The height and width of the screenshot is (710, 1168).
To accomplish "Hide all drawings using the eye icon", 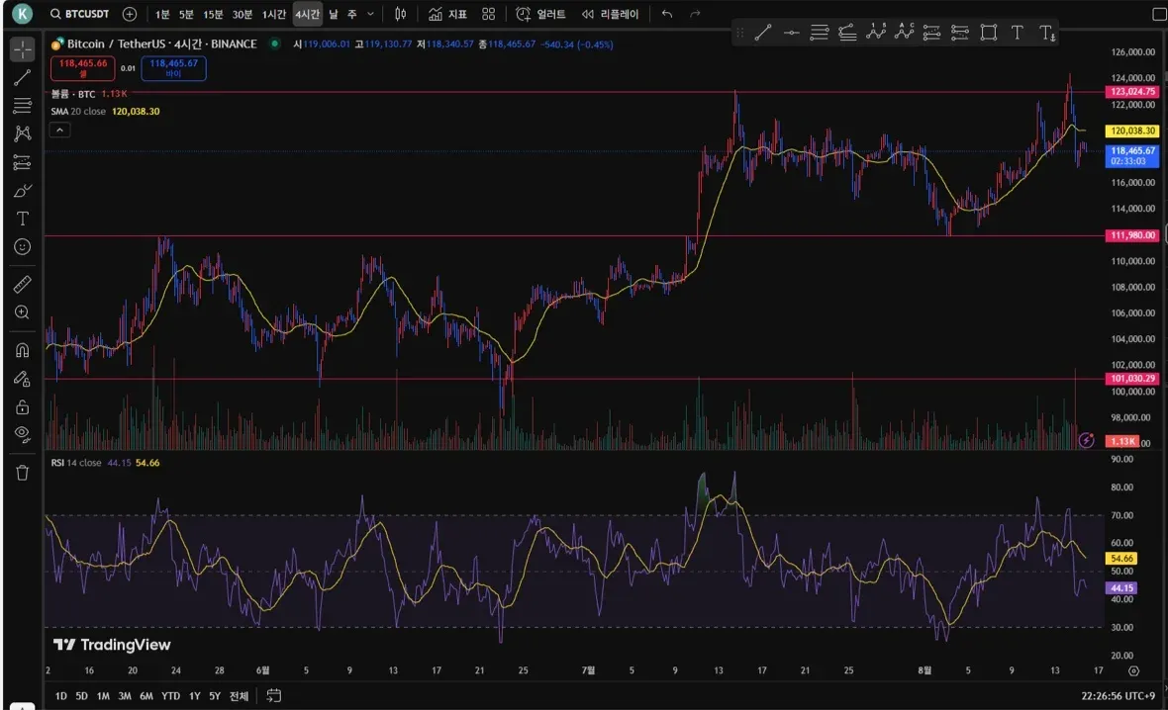I will pos(22,434).
